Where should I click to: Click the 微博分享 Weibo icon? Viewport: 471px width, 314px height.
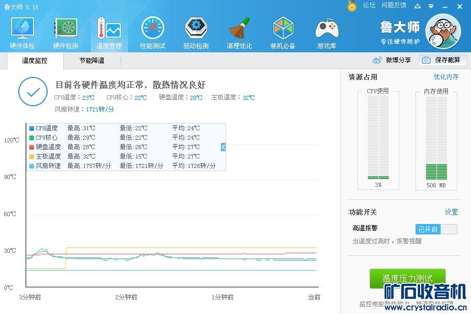point(377,60)
